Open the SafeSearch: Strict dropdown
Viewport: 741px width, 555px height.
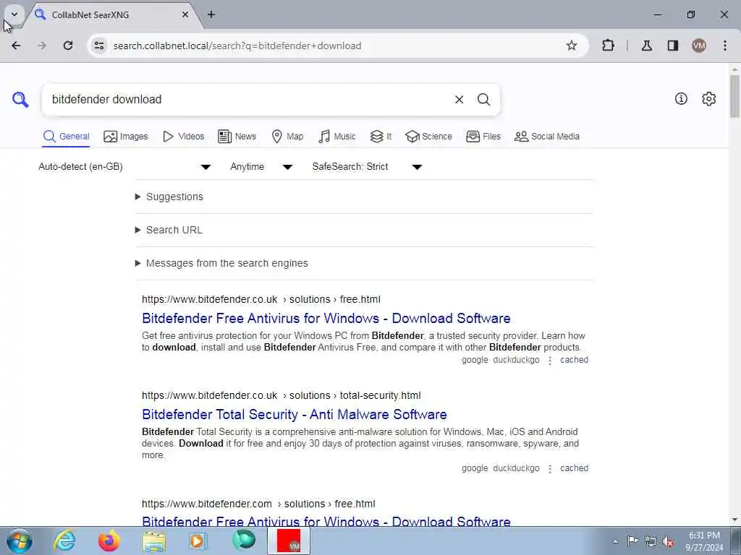367,167
